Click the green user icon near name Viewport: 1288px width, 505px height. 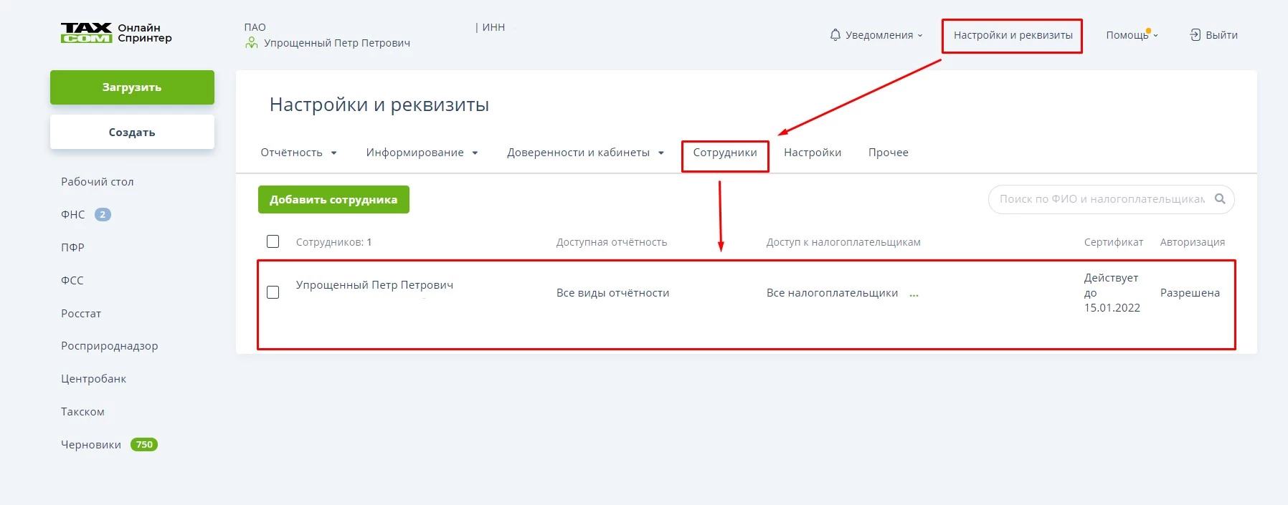tap(251, 43)
